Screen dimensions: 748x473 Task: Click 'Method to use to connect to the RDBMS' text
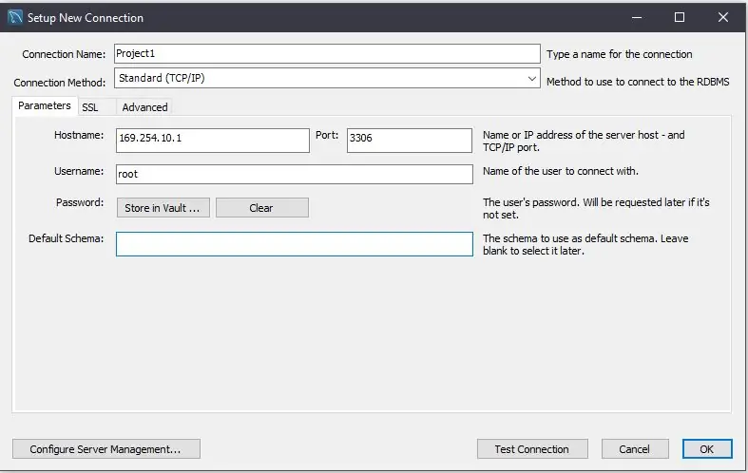(x=638, y=82)
